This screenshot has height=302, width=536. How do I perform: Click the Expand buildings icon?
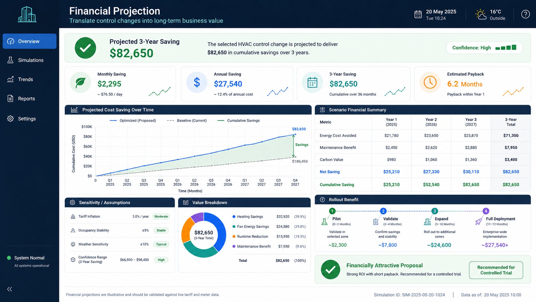(427, 221)
